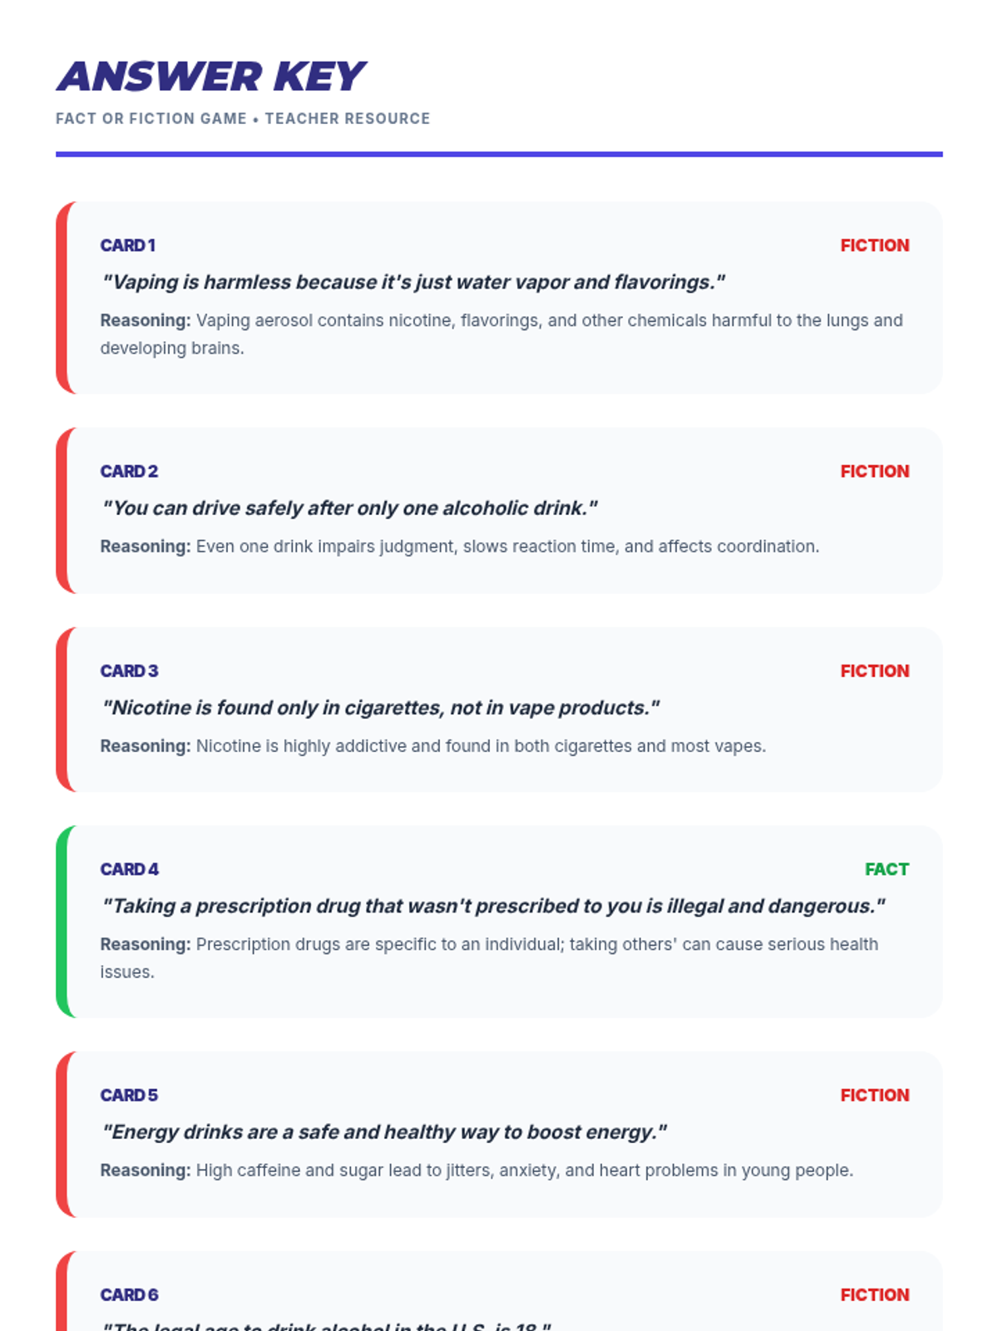Select the CARD 1 label
998x1331 pixels.
[128, 245]
